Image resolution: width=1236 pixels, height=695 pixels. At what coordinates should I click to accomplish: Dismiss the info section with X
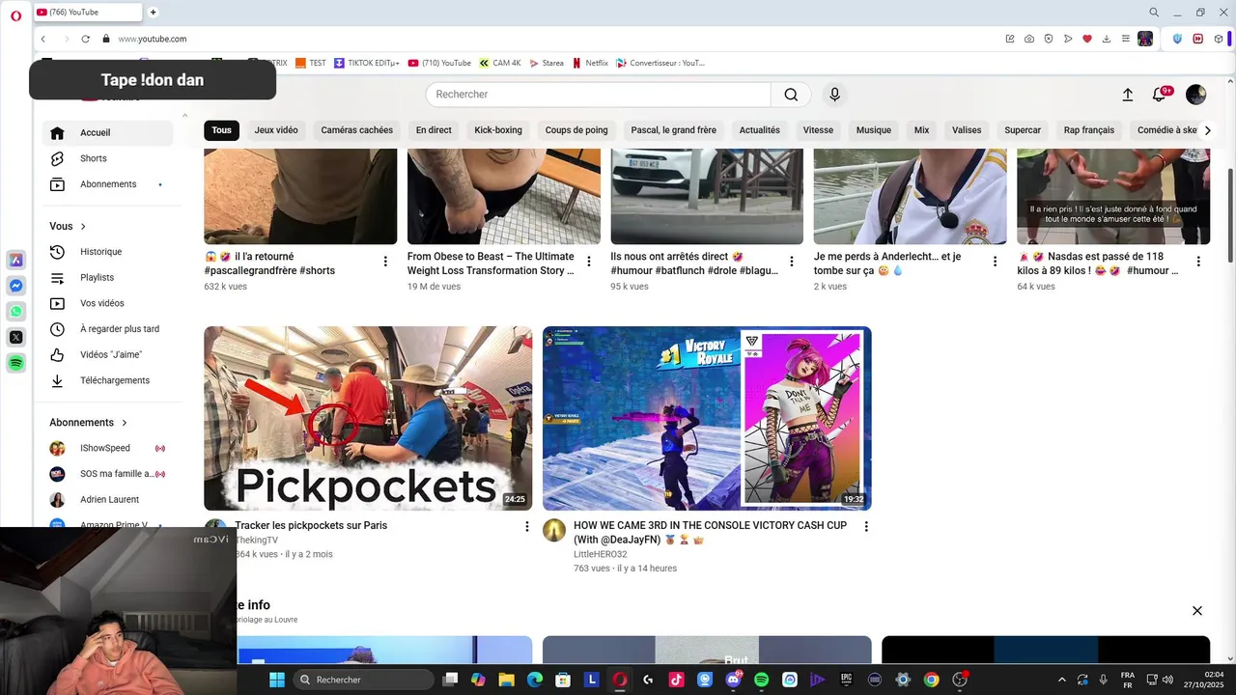point(1197,611)
